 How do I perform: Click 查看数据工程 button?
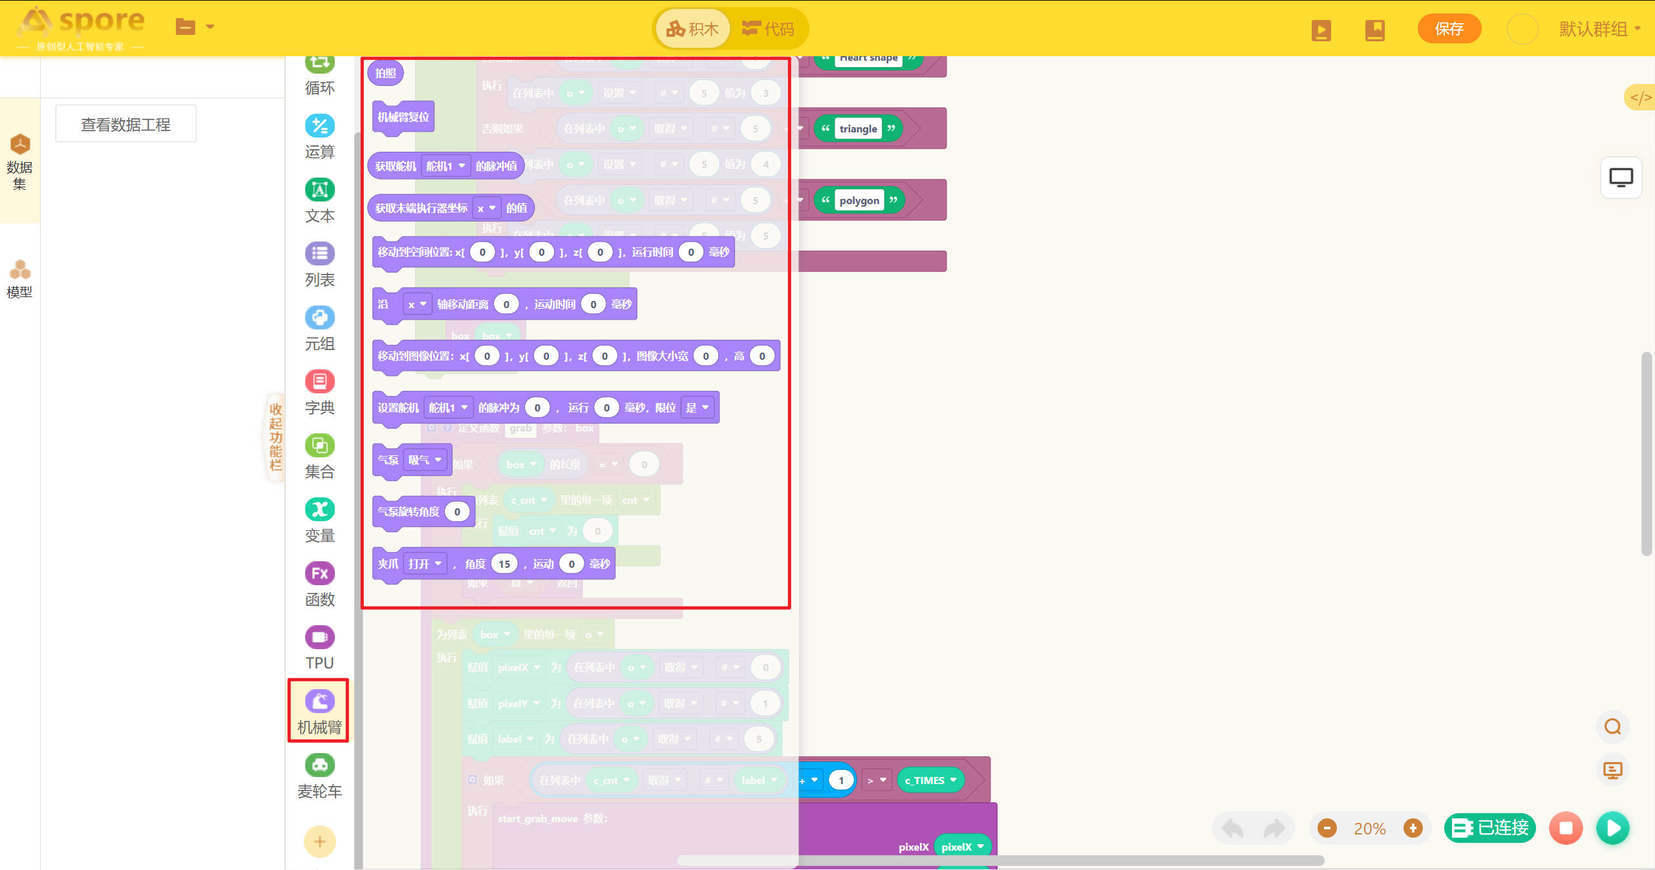(x=125, y=123)
